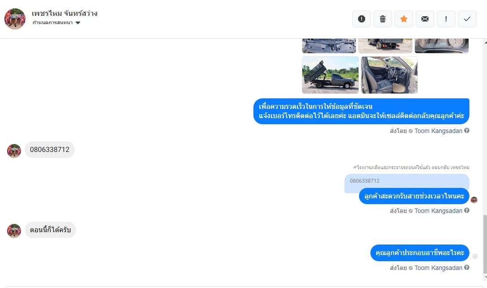Click the customer phone number 0806338712 message
This screenshot has height=288, width=487.
(x=50, y=150)
